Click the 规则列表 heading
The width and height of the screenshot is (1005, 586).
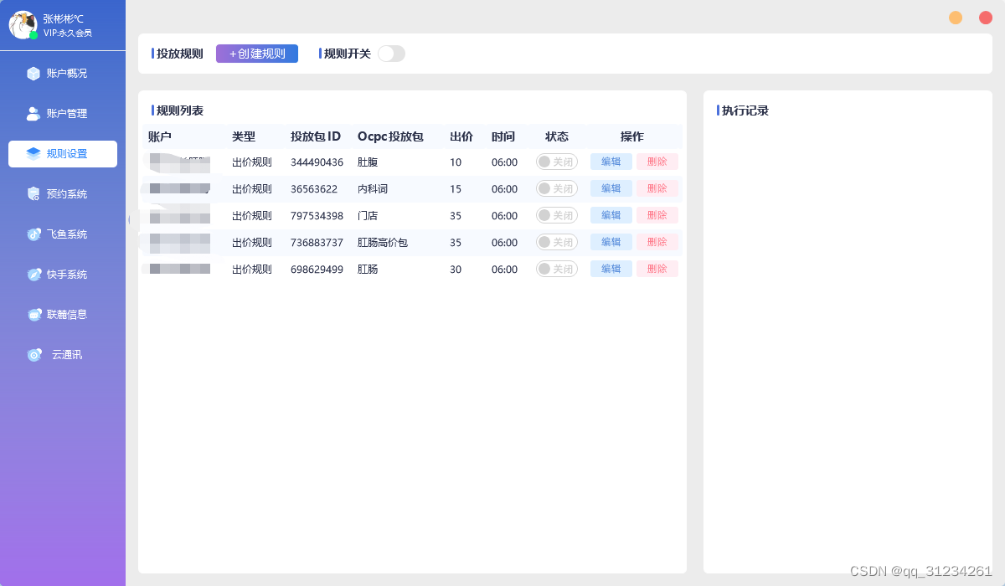(180, 111)
